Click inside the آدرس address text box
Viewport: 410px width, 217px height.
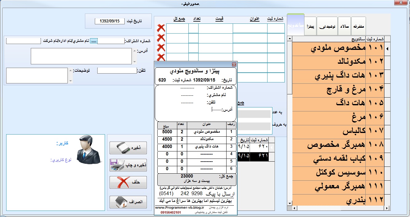point(81,56)
